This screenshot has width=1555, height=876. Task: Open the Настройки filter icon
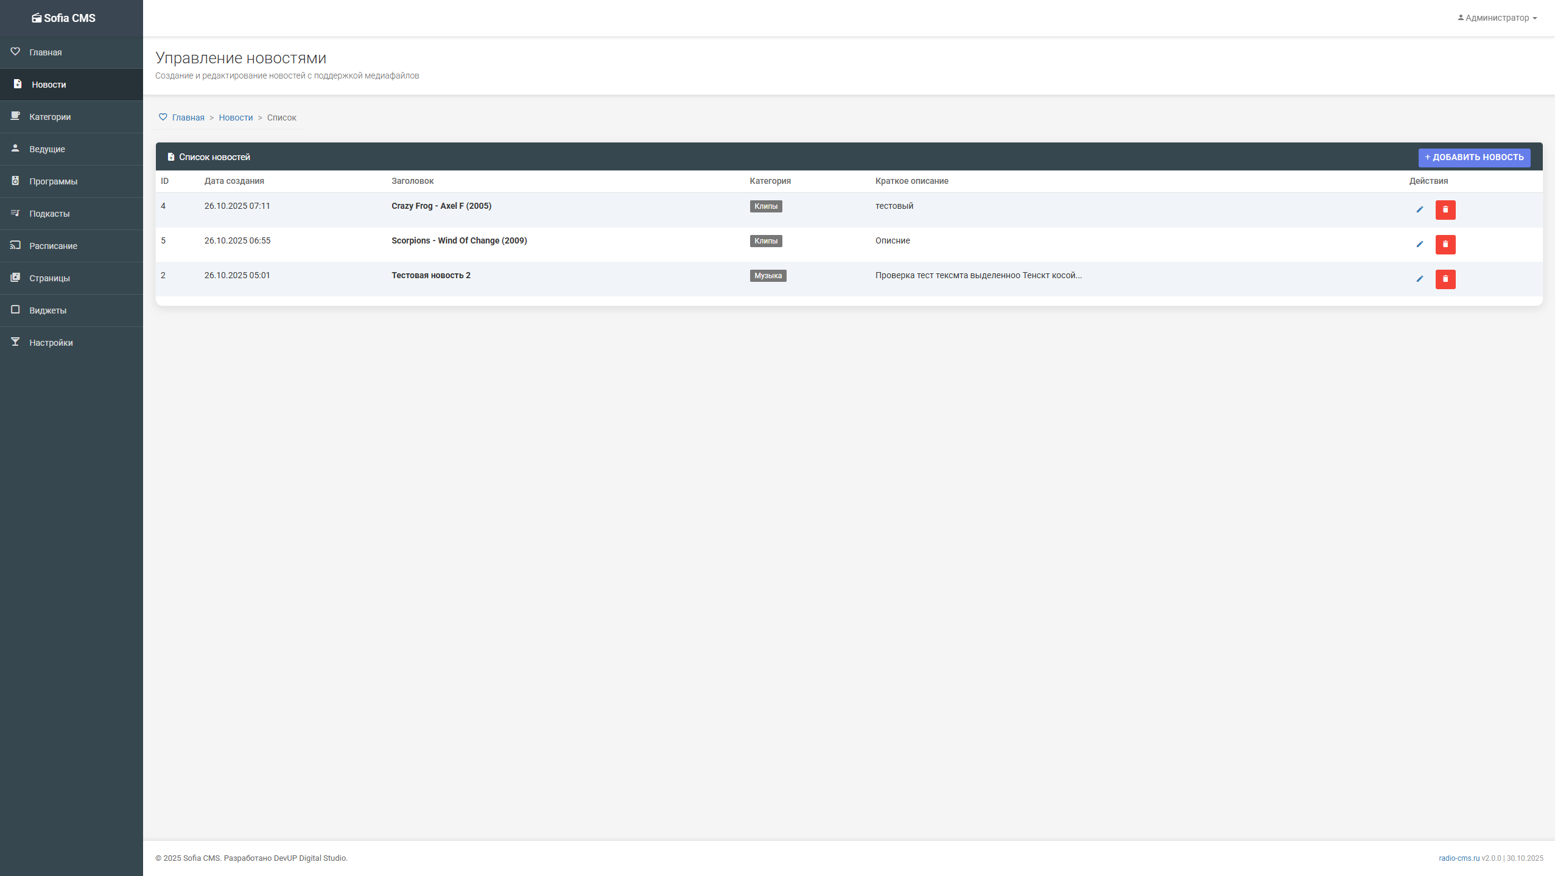point(16,342)
